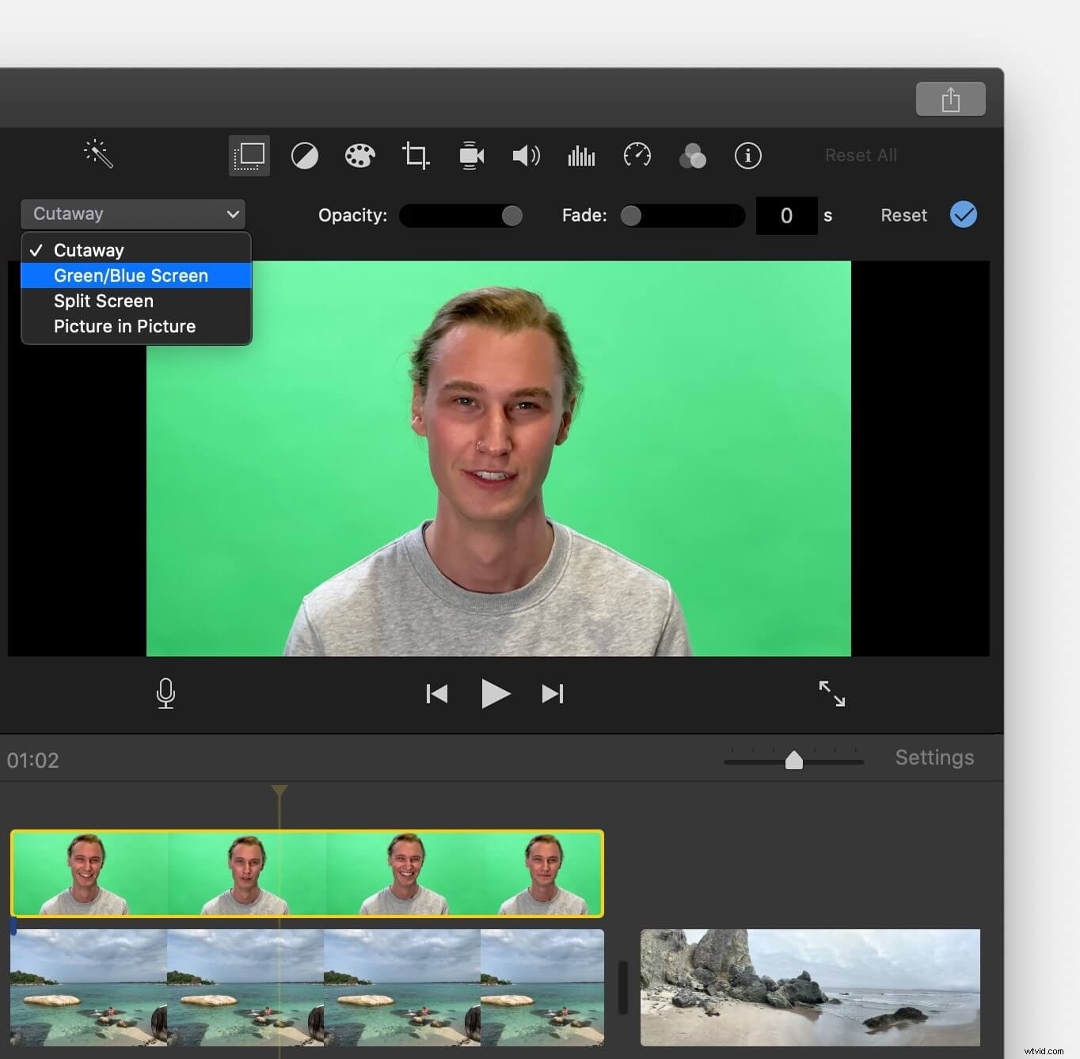This screenshot has width=1080, height=1059.
Task: Select the Enhance magic wand tool
Action: pos(97,154)
